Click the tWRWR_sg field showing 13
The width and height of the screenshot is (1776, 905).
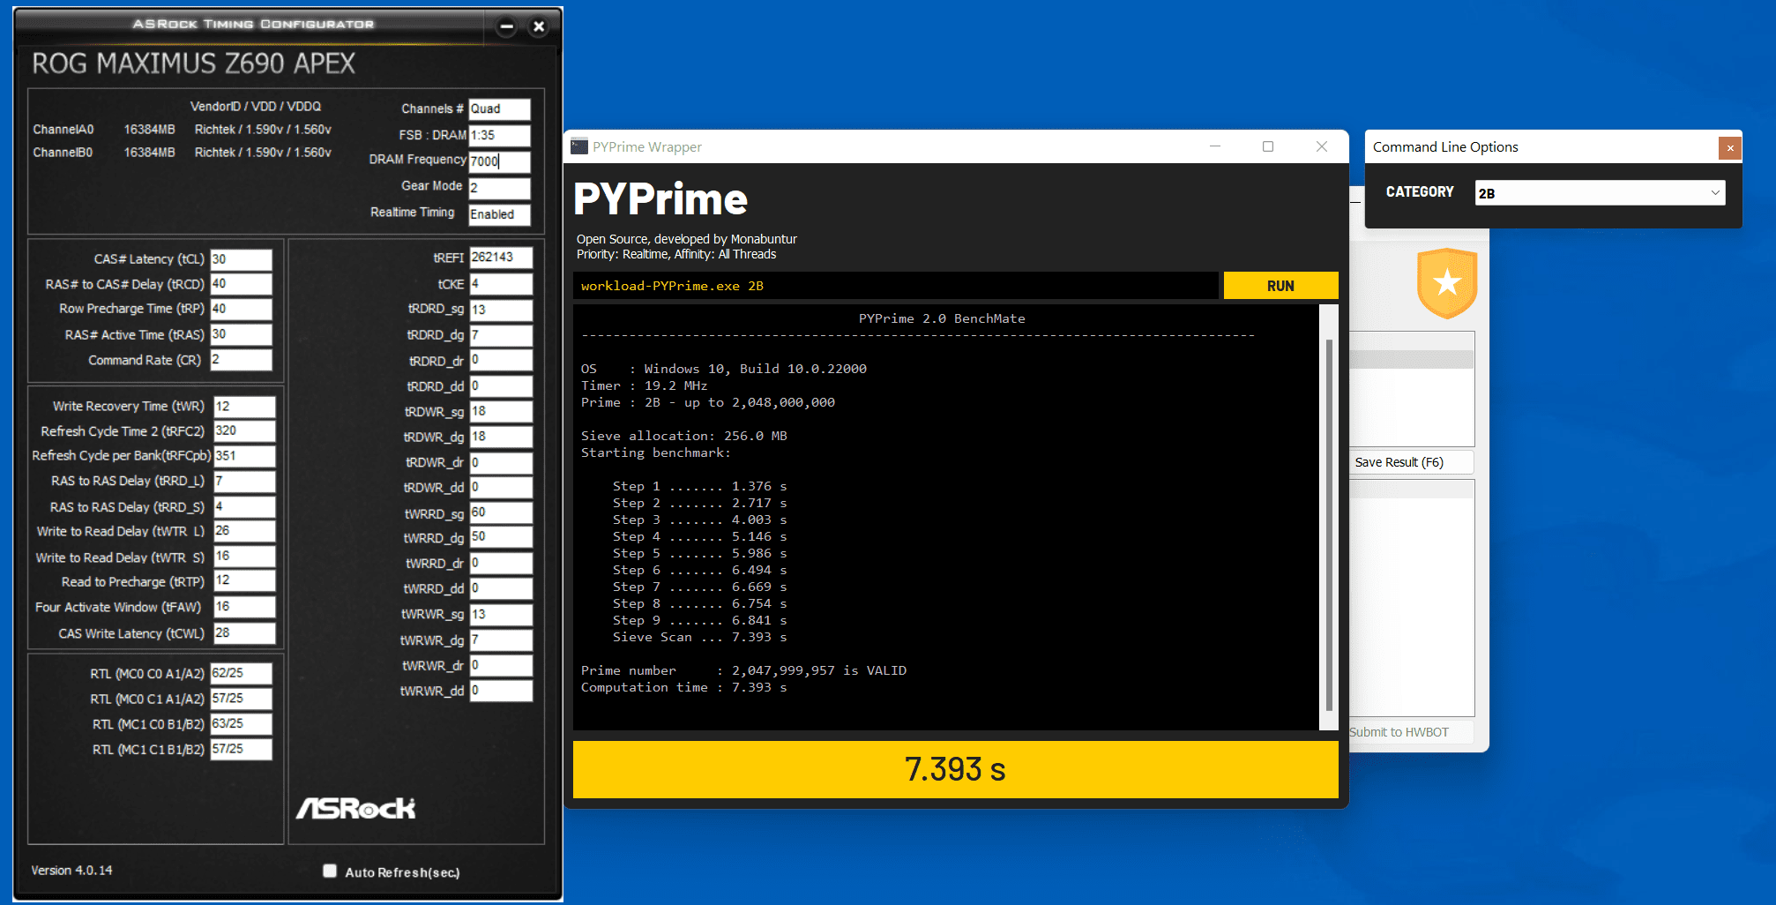(501, 614)
